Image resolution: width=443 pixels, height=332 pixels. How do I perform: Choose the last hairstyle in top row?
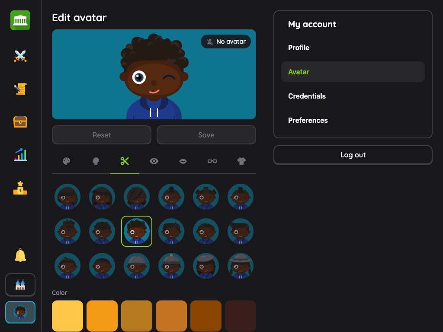241,197
